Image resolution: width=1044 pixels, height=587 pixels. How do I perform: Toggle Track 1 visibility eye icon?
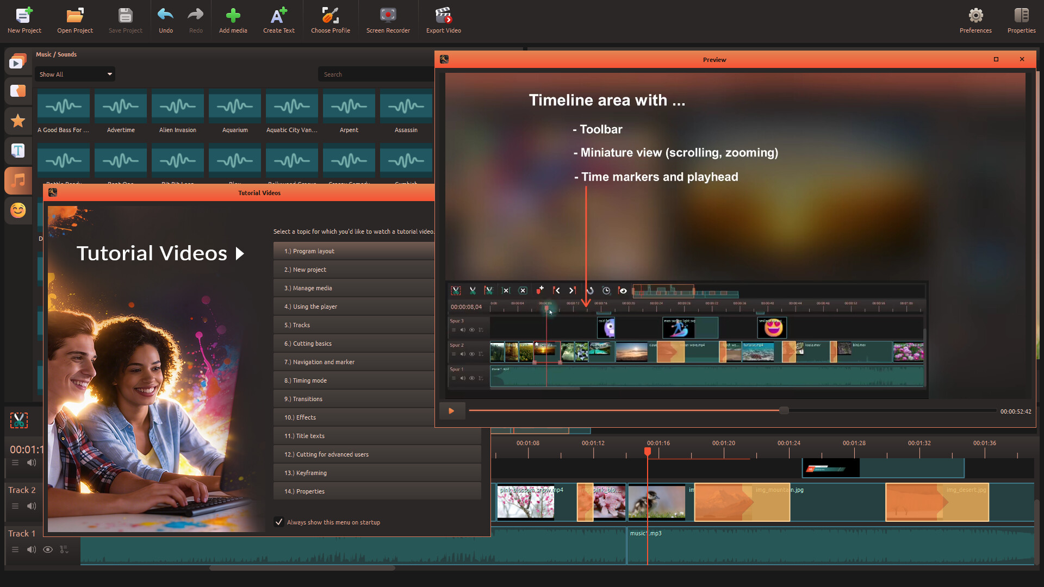click(x=48, y=549)
